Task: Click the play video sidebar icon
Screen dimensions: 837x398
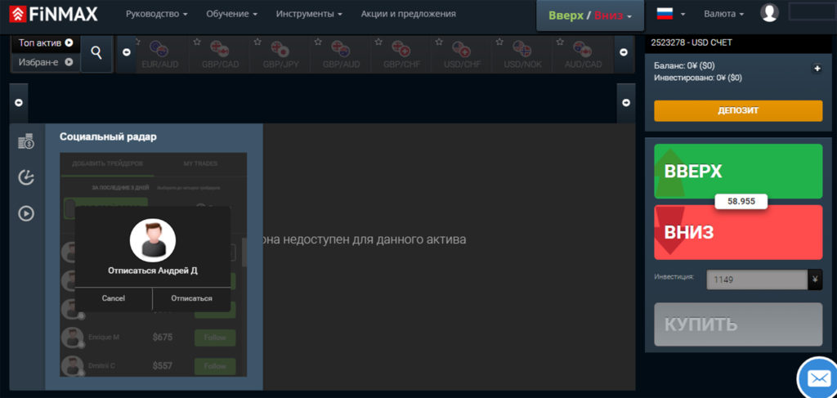Action: (x=26, y=213)
